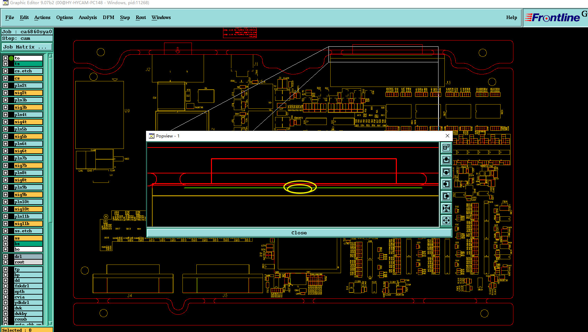588x332 pixels.
Task: Toggle the checkbox for layer 'pln5b'
Action: point(6,129)
